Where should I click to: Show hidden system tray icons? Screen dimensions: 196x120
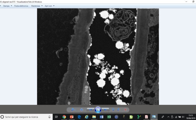(x=168, y=117)
